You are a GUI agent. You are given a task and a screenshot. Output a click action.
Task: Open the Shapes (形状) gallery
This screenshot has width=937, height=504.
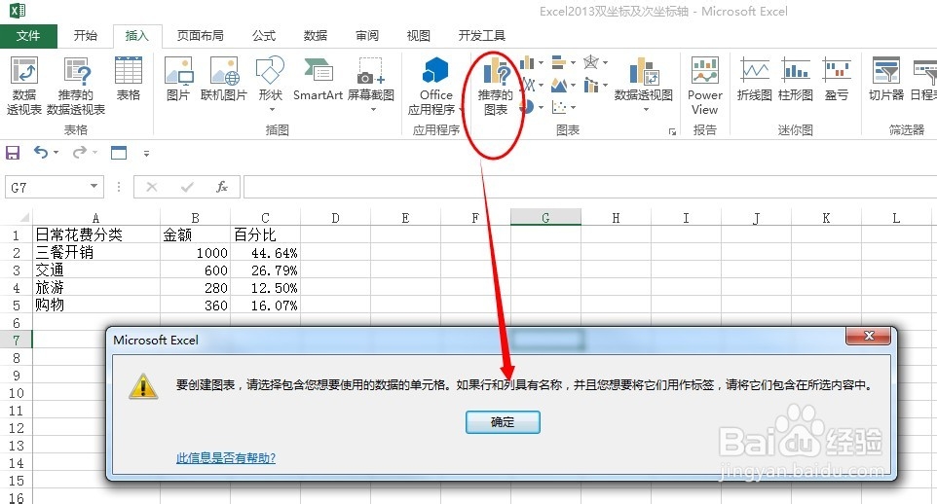[x=270, y=84]
